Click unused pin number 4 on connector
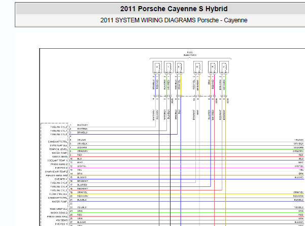The width and height of the screenshot is (305, 226). [x=71, y=136]
